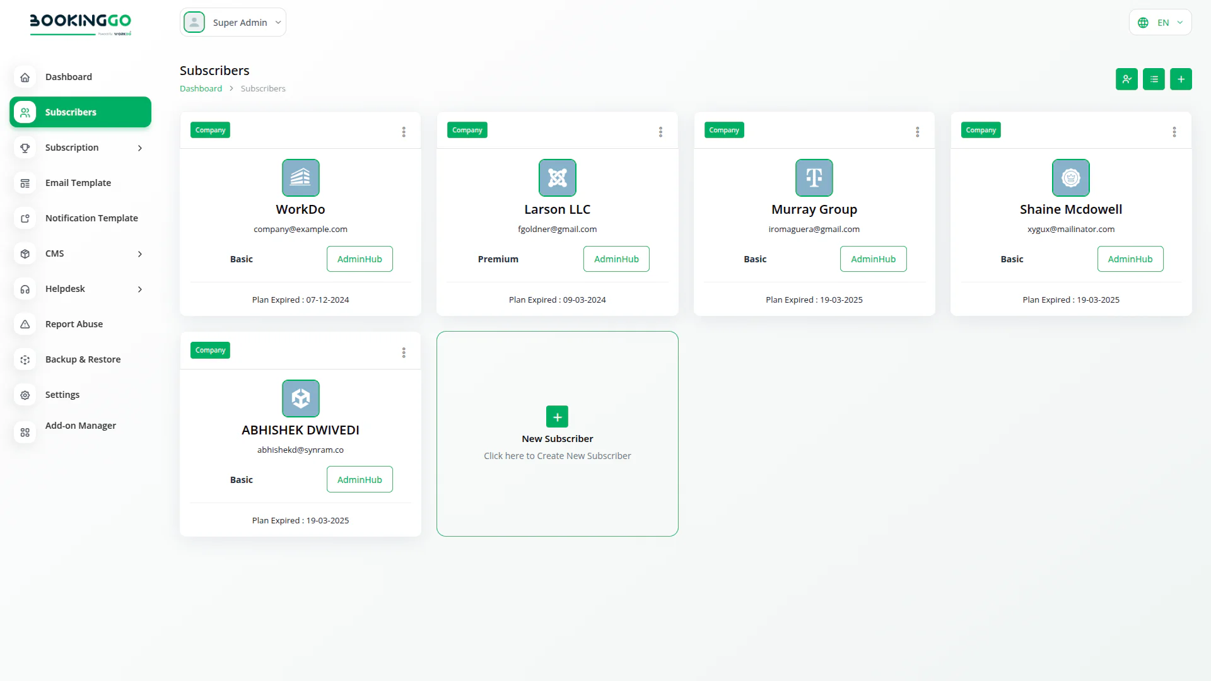
Task: Expand the Subscription sidebar submenu
Action: (x=140, y=148)
